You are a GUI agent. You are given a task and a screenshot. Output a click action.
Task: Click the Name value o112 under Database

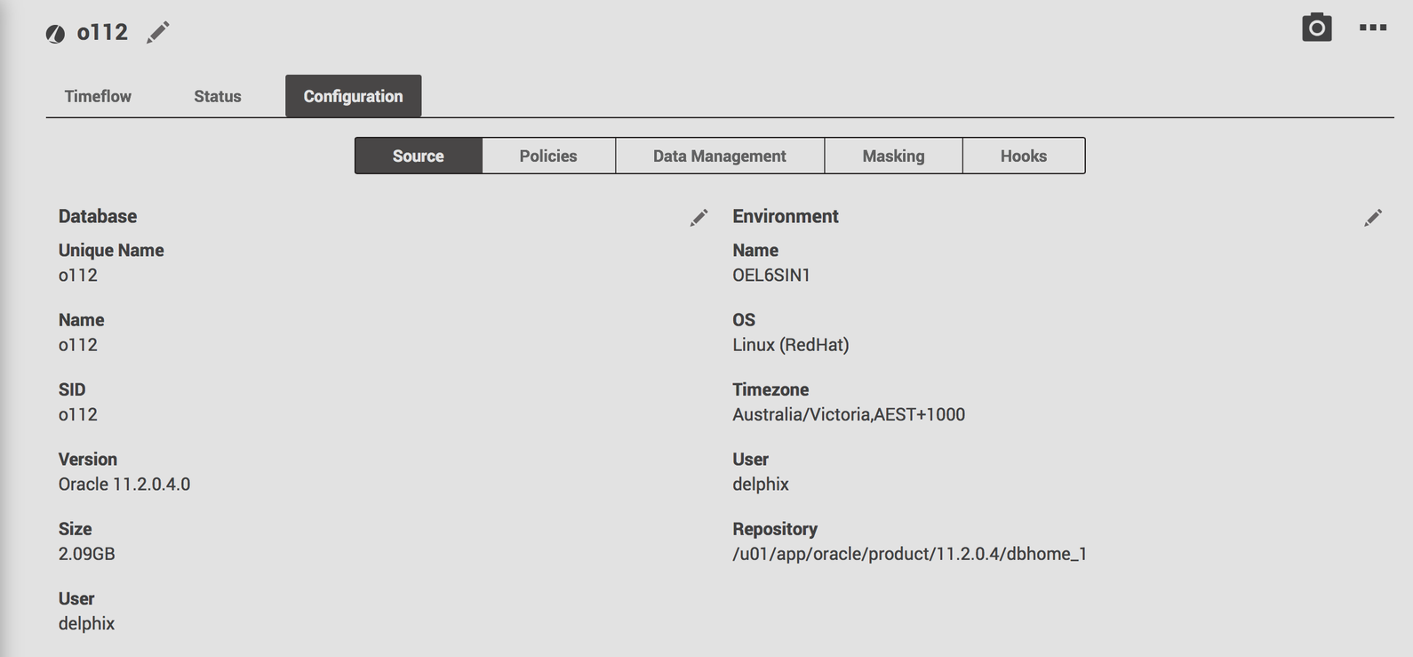click(78, 345)
